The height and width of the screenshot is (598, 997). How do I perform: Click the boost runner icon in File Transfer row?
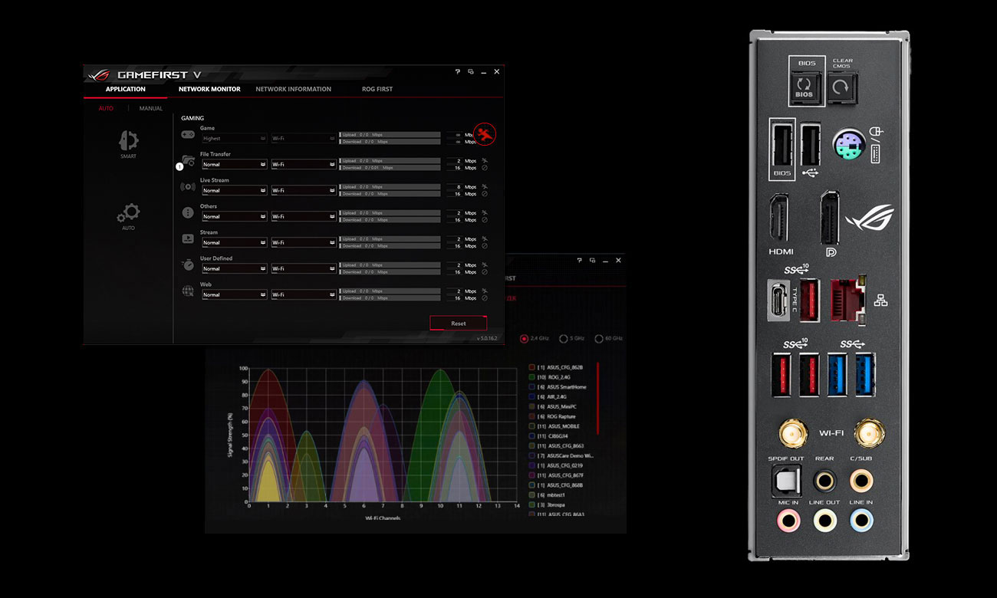(x=485, y=161)
